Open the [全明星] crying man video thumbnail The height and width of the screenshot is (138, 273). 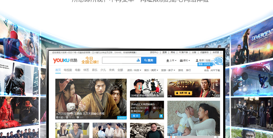click(x=147, y=88)
